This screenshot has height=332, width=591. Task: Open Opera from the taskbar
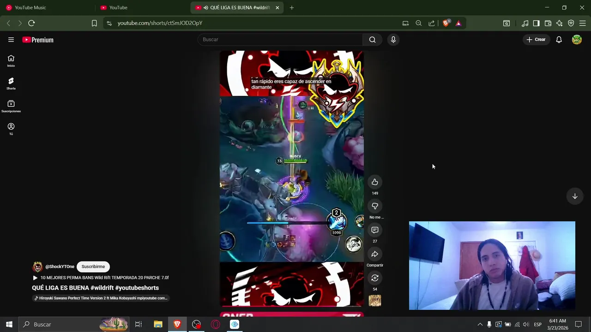pyautogui.click(x=215, y=324)
